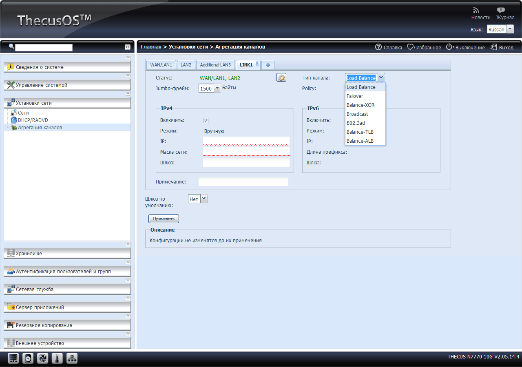Click the plus expander above Сведения о системе
This screenshot has width=522, height=367.
click(128, 58)
